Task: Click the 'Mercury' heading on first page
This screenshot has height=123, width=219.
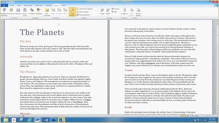Action: 25,113
